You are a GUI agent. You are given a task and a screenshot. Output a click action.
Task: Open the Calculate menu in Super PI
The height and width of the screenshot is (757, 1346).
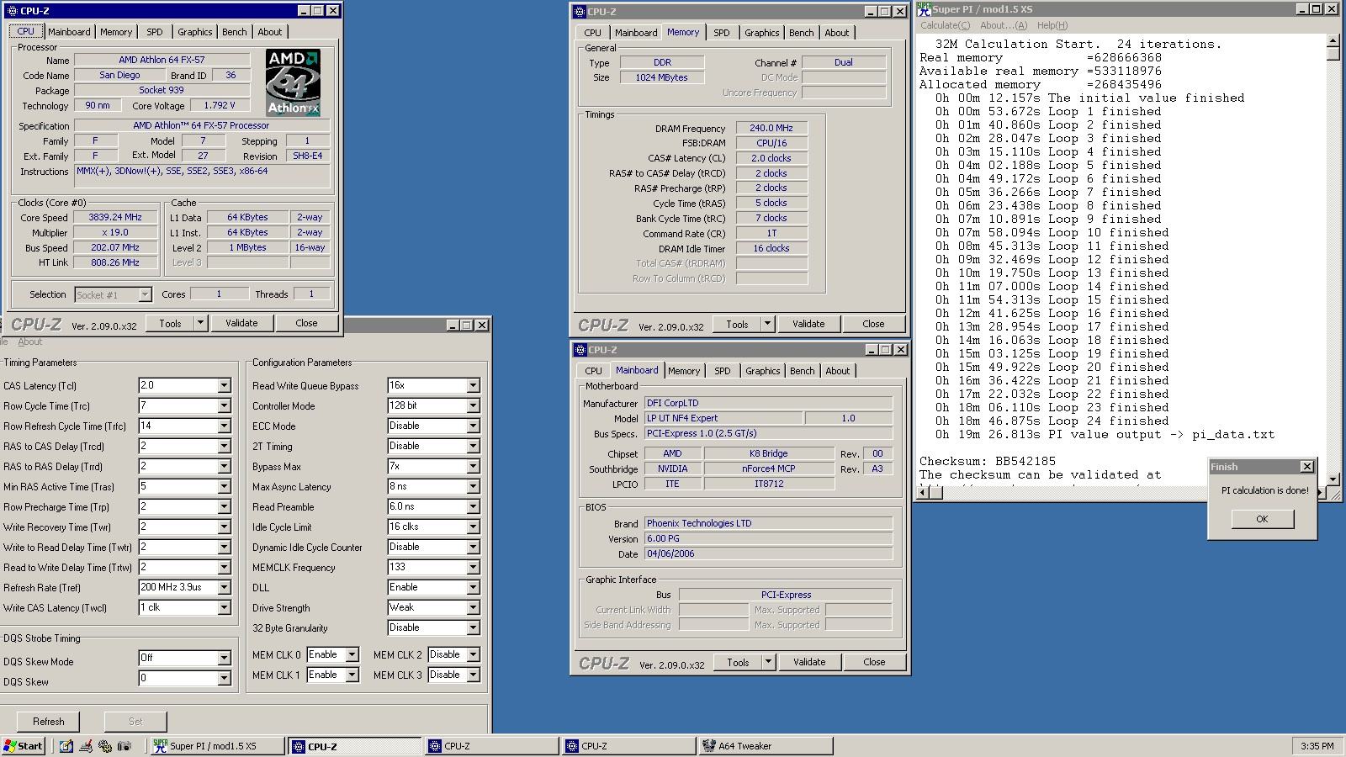pos(945,25)
